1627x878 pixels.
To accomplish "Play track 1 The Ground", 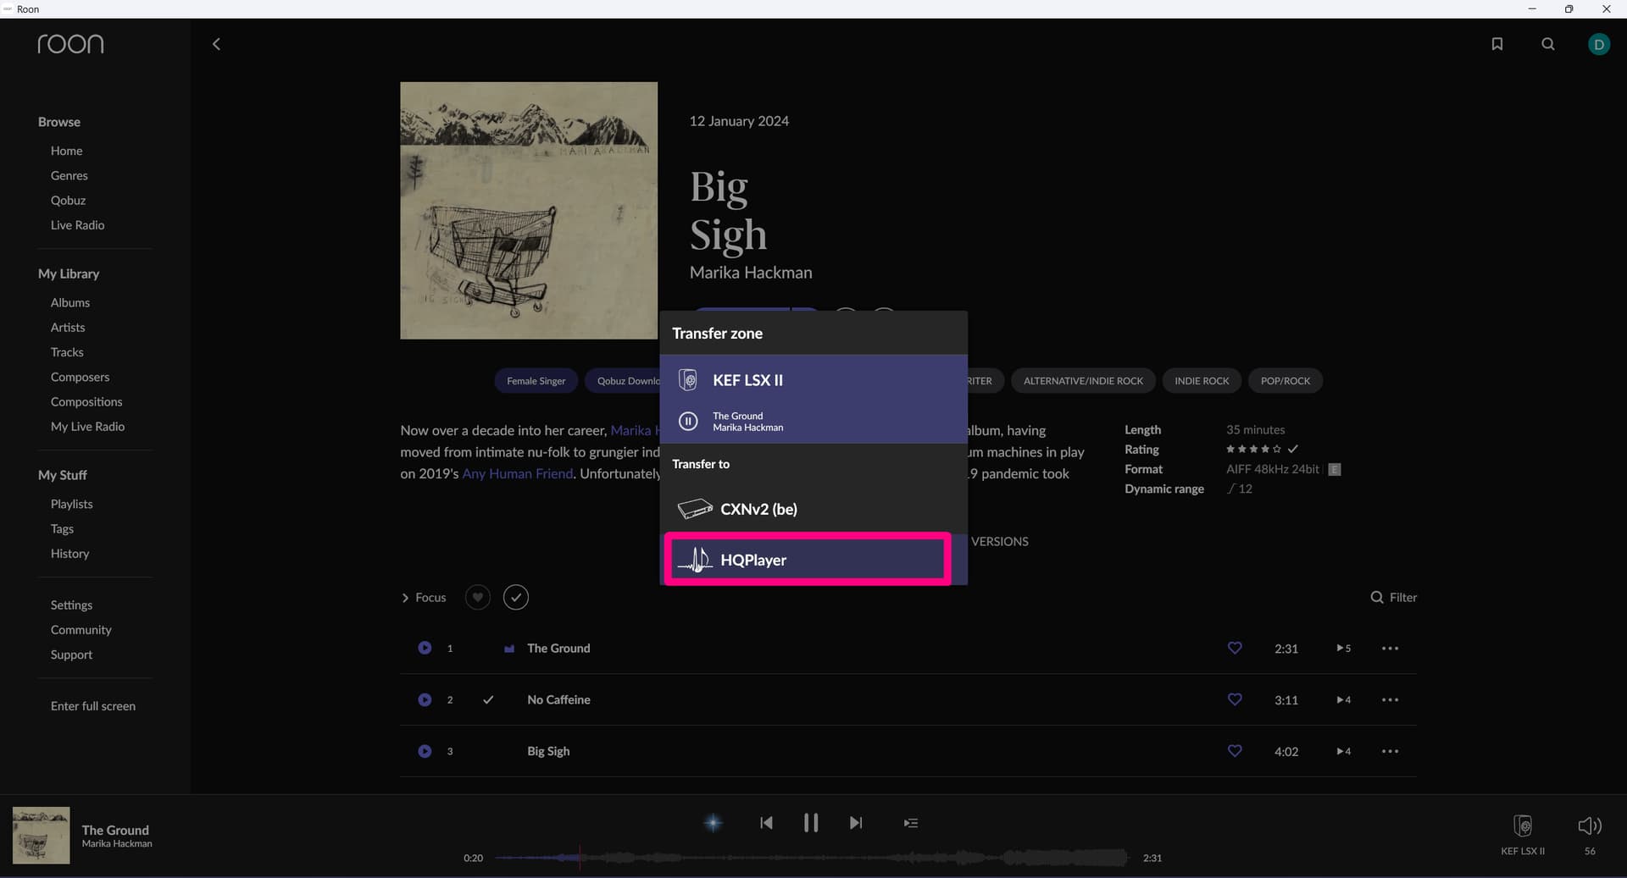I will tap(425, 648).
